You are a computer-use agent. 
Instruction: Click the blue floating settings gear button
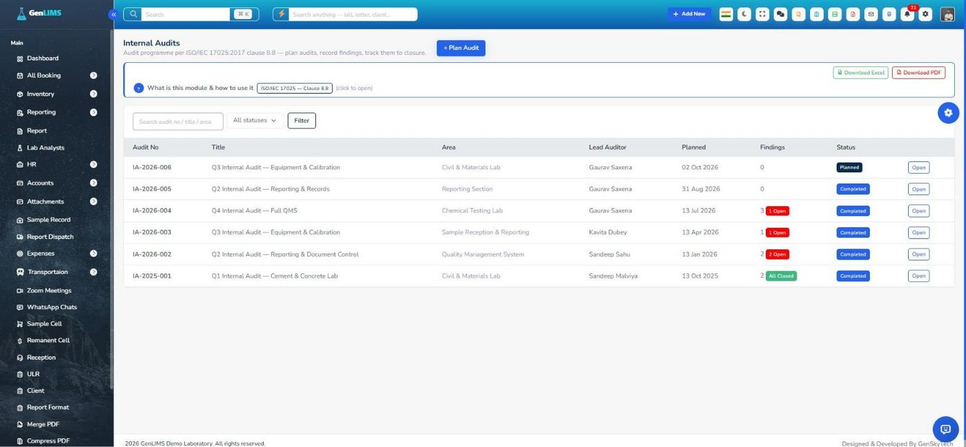click(x=948, y=112)
